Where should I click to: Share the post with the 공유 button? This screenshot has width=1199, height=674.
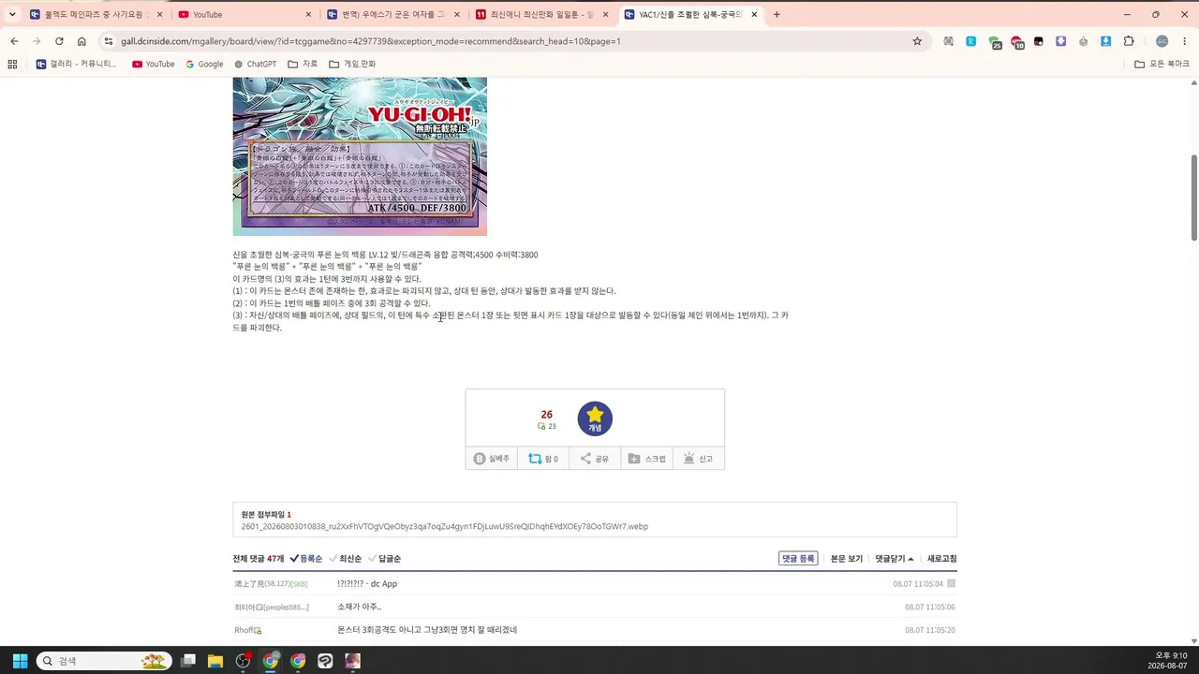(595, 459)
